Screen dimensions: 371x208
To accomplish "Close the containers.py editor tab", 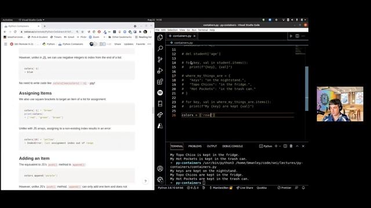I will pos(195,36).
